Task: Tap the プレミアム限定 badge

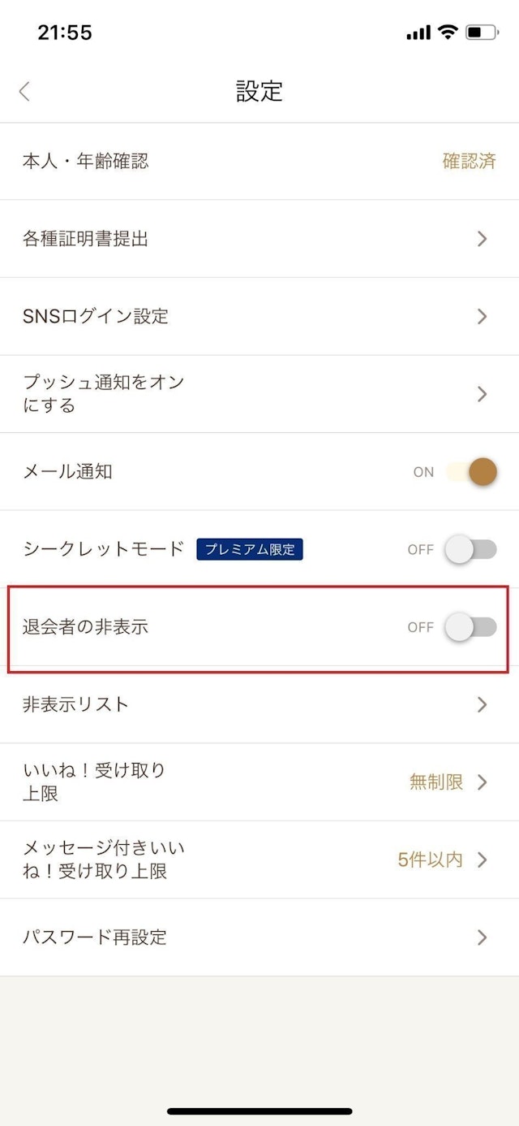Action: pyautogui.click(x=251, y=549)
